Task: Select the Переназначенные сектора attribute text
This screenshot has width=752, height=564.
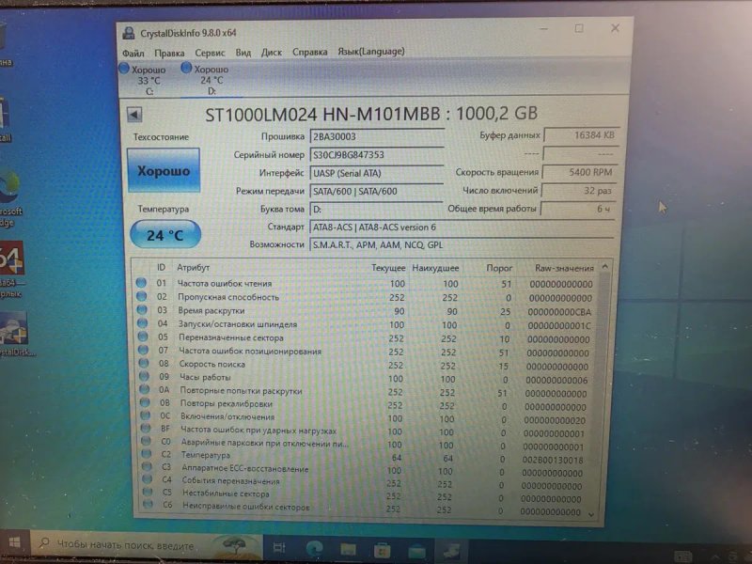Action: click(231, 337)
